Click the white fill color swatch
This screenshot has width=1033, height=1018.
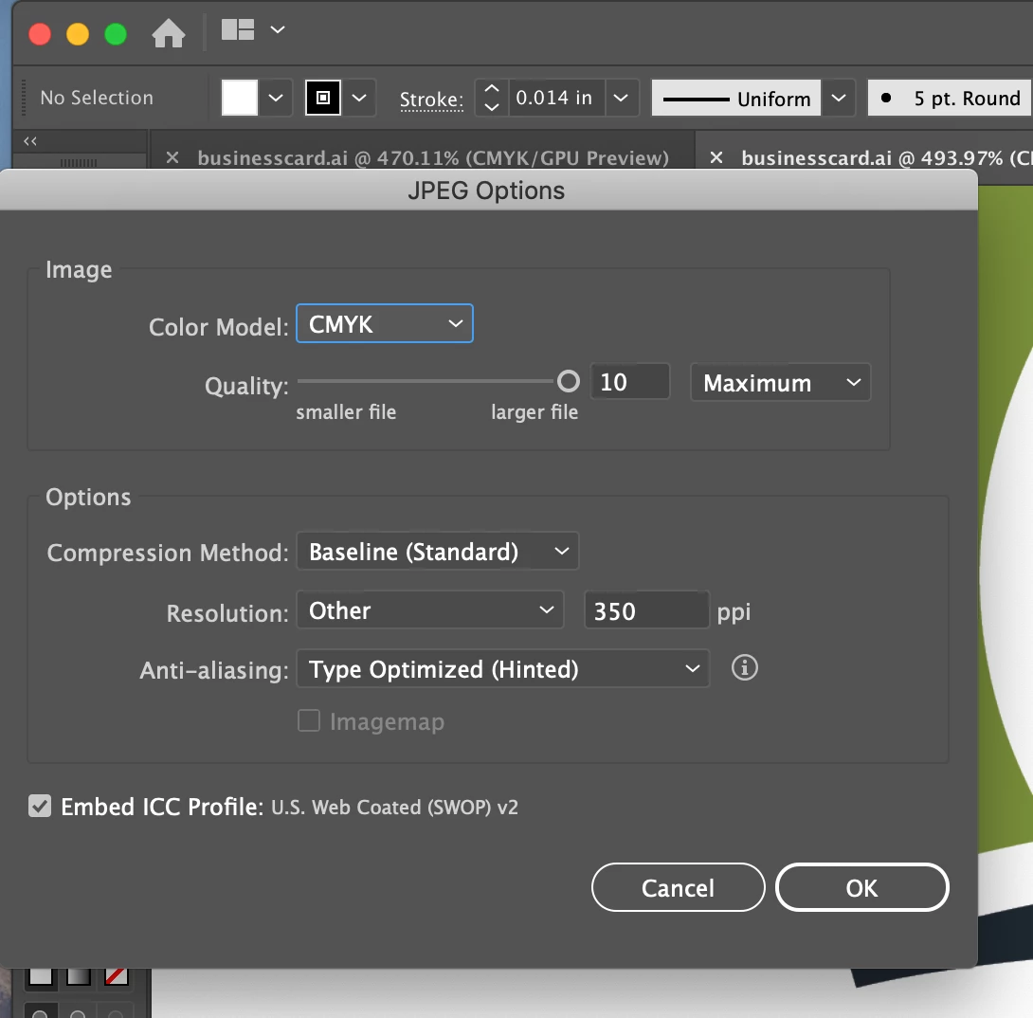tap(239, 98)
